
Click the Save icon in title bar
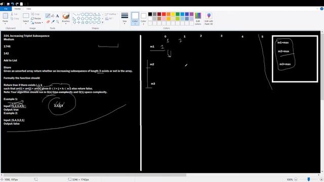(8, 4)
